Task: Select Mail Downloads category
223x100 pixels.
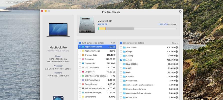Action: coord(97,67)
